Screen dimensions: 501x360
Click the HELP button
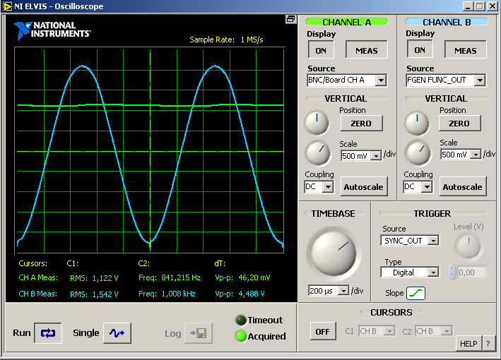[468, 344]
